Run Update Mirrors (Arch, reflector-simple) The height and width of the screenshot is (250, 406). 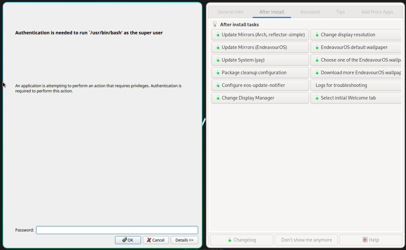click(x=260, y=35)
